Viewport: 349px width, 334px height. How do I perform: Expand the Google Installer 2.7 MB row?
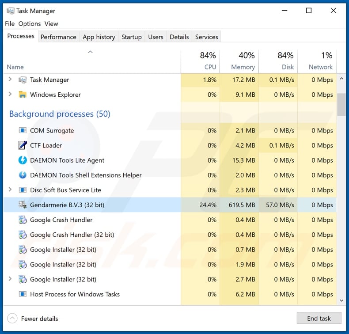[10, 279]
